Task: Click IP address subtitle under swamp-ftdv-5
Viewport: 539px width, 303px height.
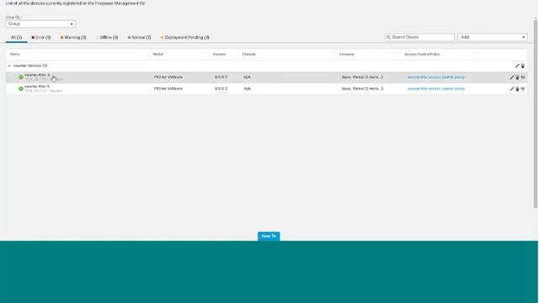Action: (x=43, y=91)
